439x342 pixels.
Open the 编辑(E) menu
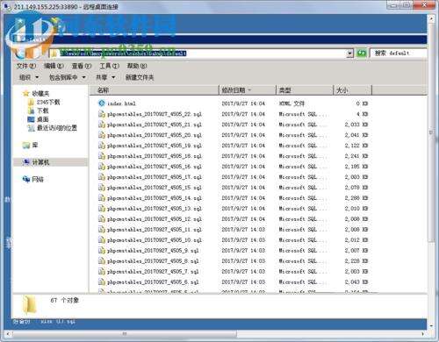coord(54,66)
